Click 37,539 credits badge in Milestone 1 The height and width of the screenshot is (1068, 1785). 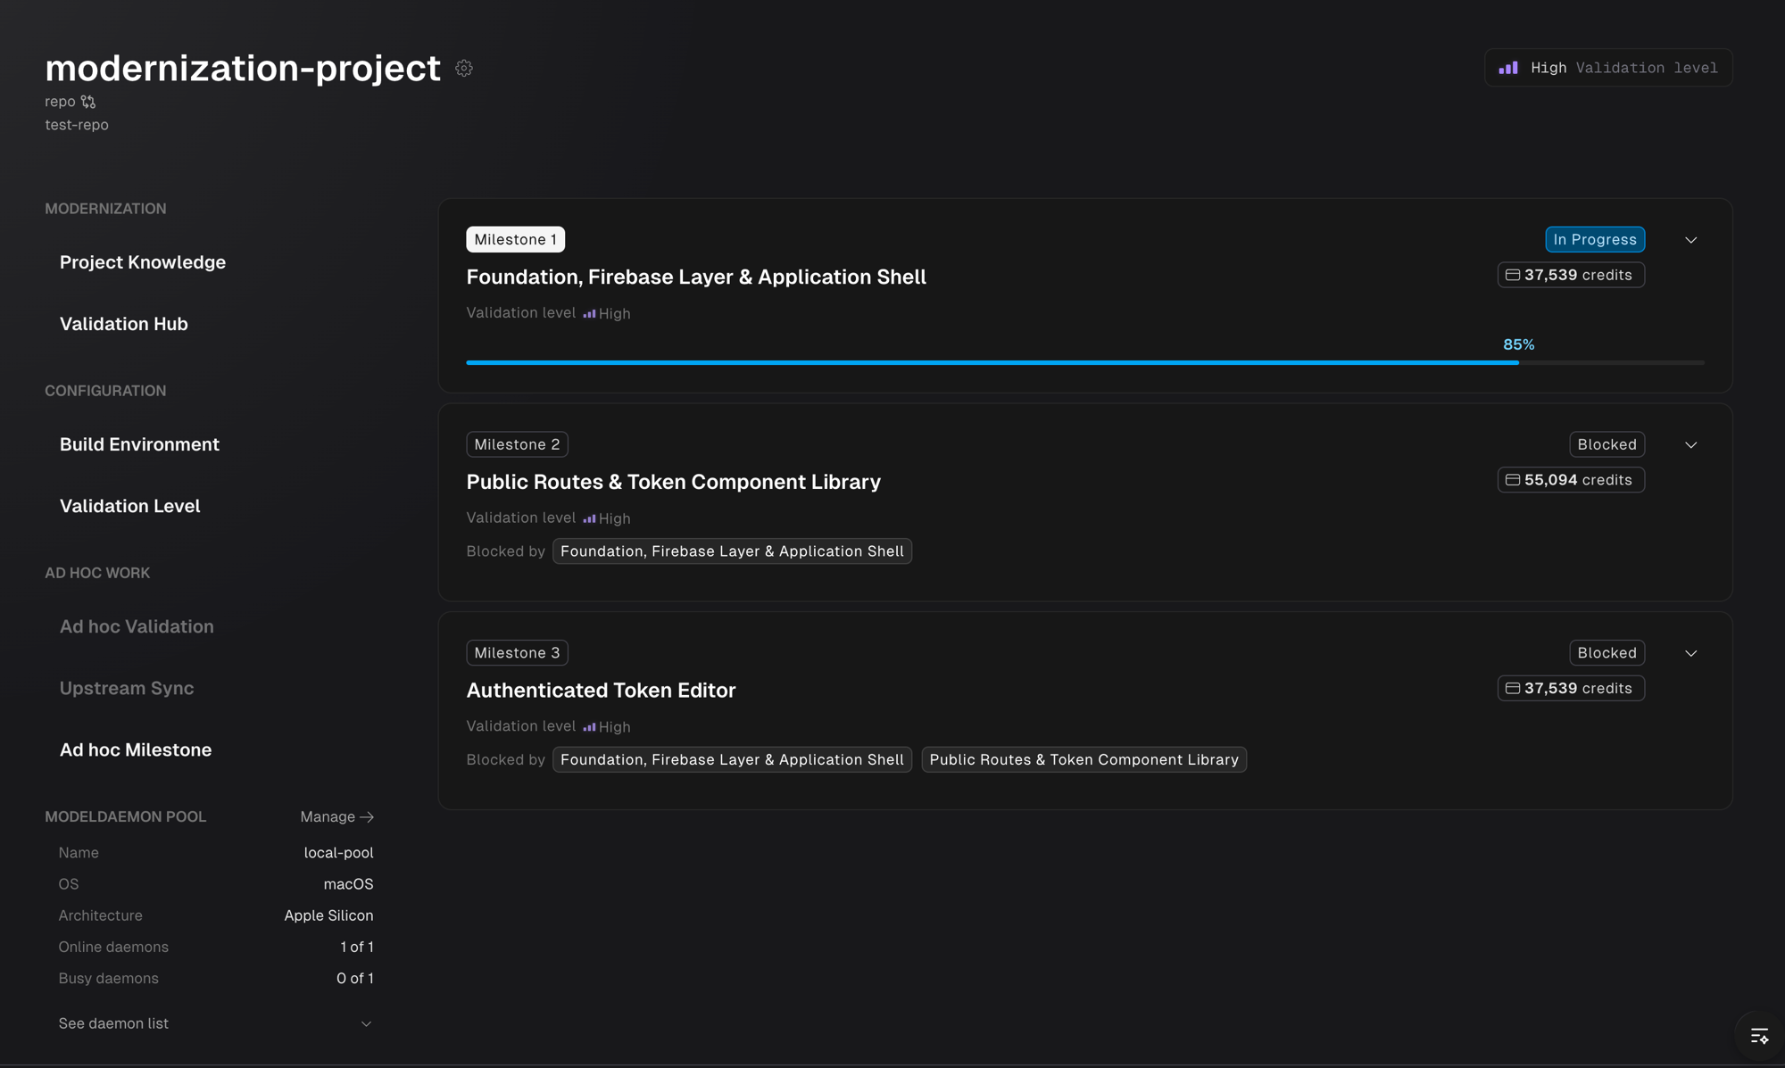[x=1571, y=275]
